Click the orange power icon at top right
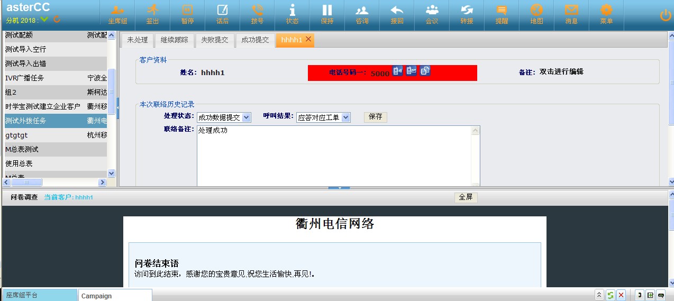The width and height of the screenshot is (674, 301). (666, 15)
